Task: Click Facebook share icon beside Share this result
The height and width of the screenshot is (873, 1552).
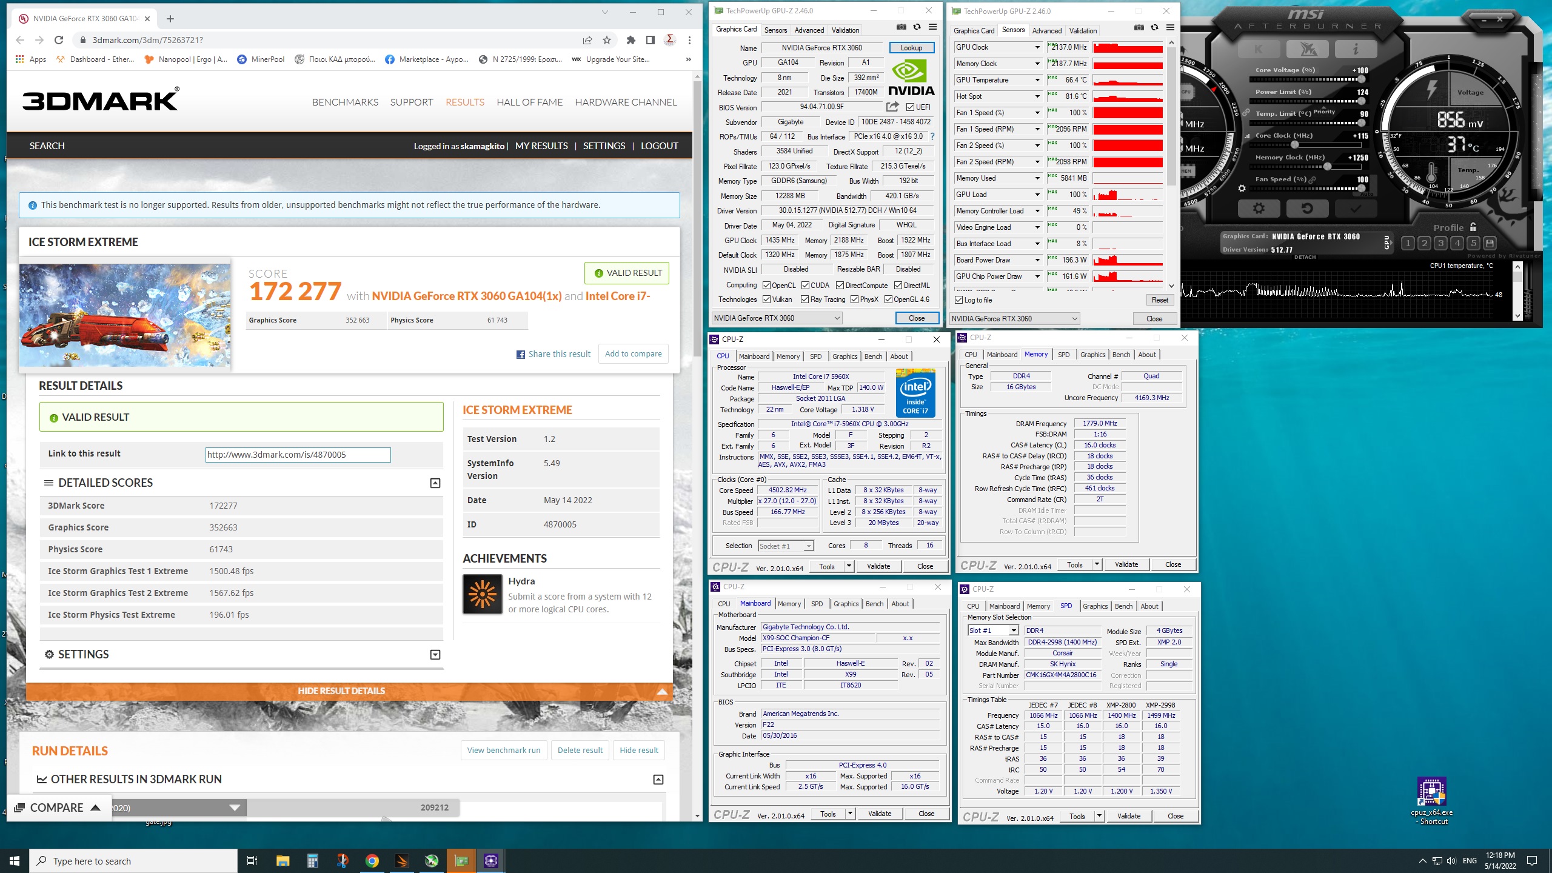Action: click(521, 355)
